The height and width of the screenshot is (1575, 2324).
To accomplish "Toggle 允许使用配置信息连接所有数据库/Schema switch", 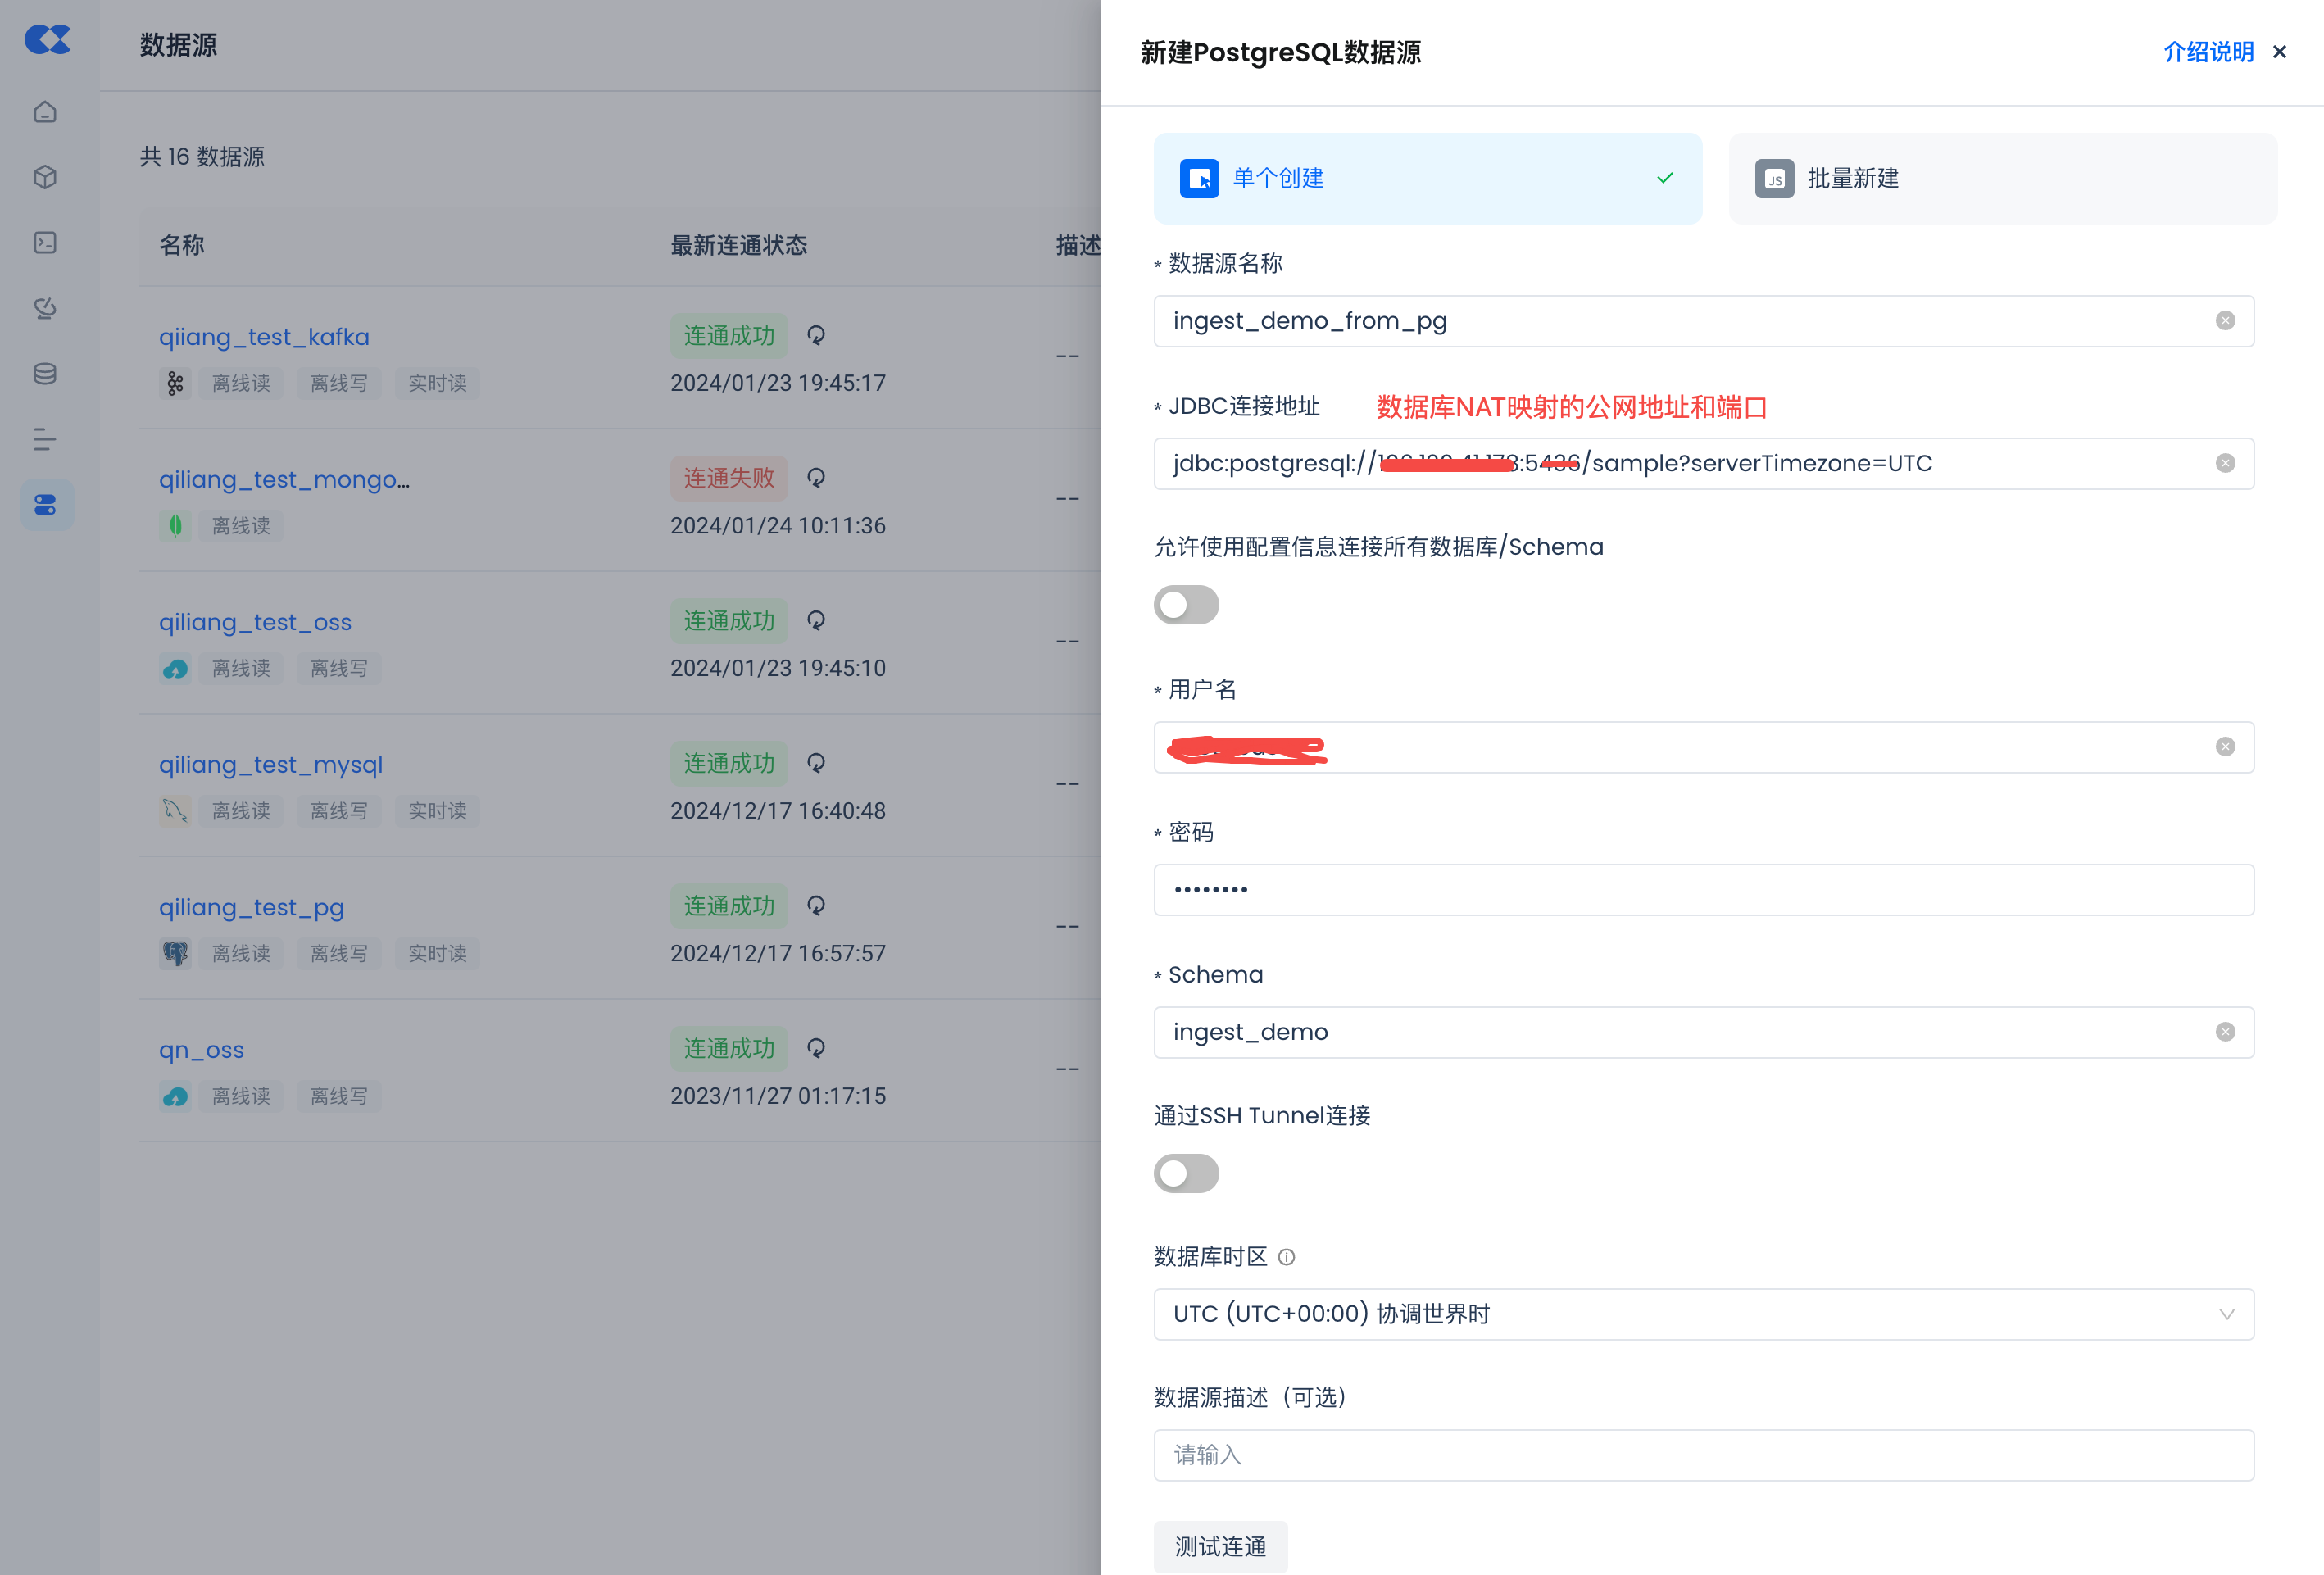I will [x=1186, y=605].
